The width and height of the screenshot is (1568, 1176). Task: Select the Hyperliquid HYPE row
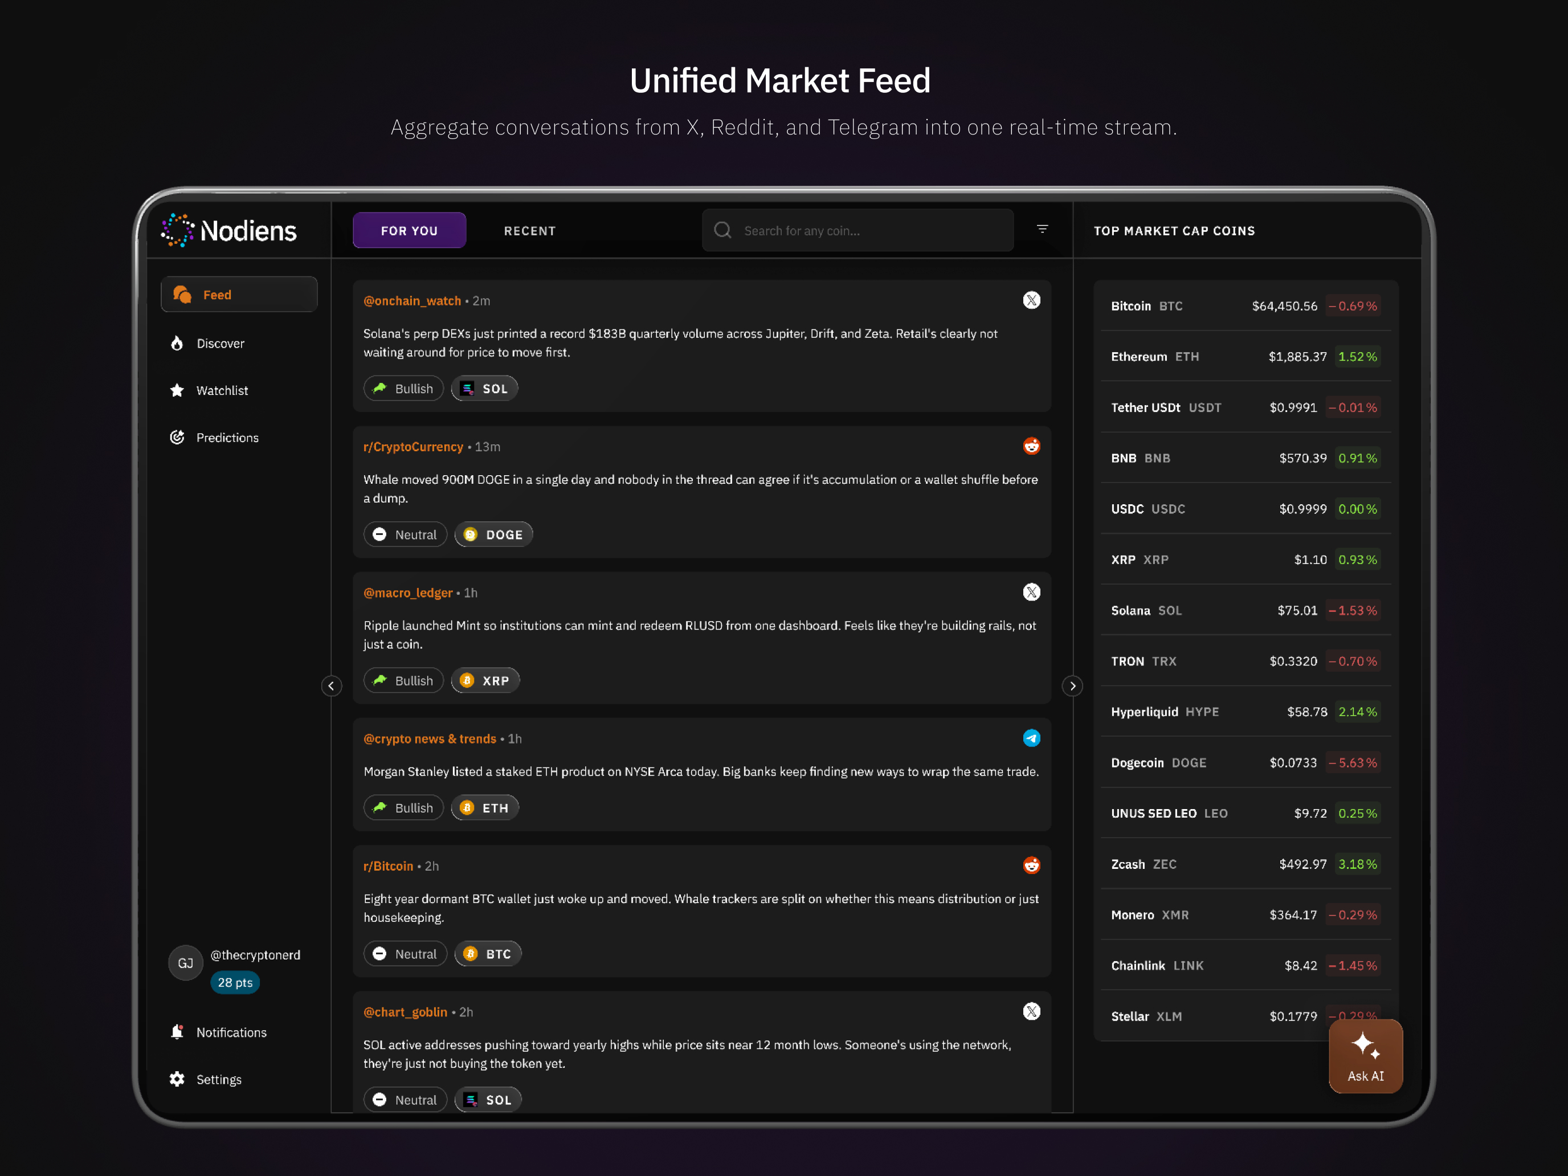click(1246, 712)
